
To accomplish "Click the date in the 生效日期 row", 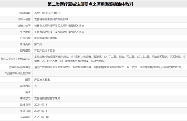I will tap(41, 111).
